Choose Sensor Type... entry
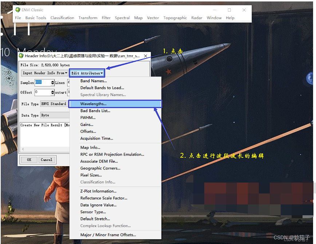The width and height of the screenshot is (316, 244). click(93, 212)
